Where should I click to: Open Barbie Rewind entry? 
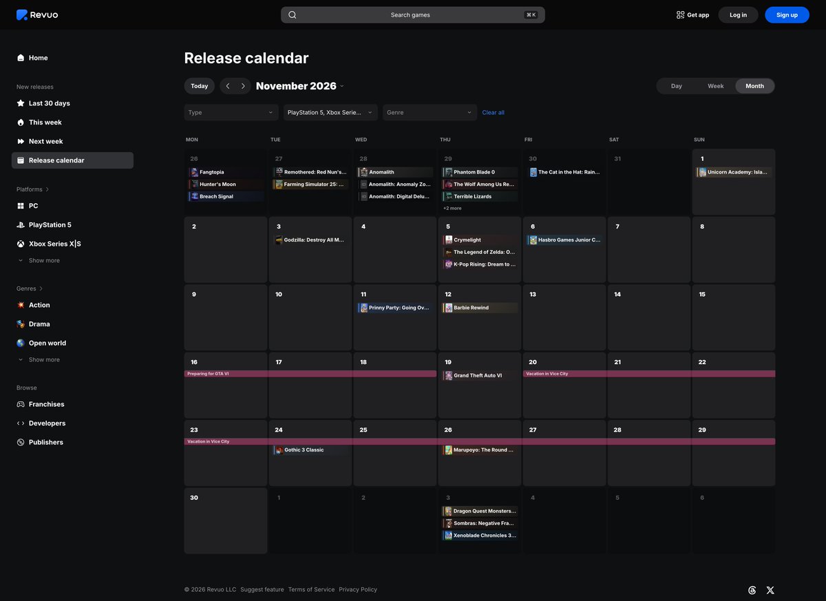[x=480, y=308]
